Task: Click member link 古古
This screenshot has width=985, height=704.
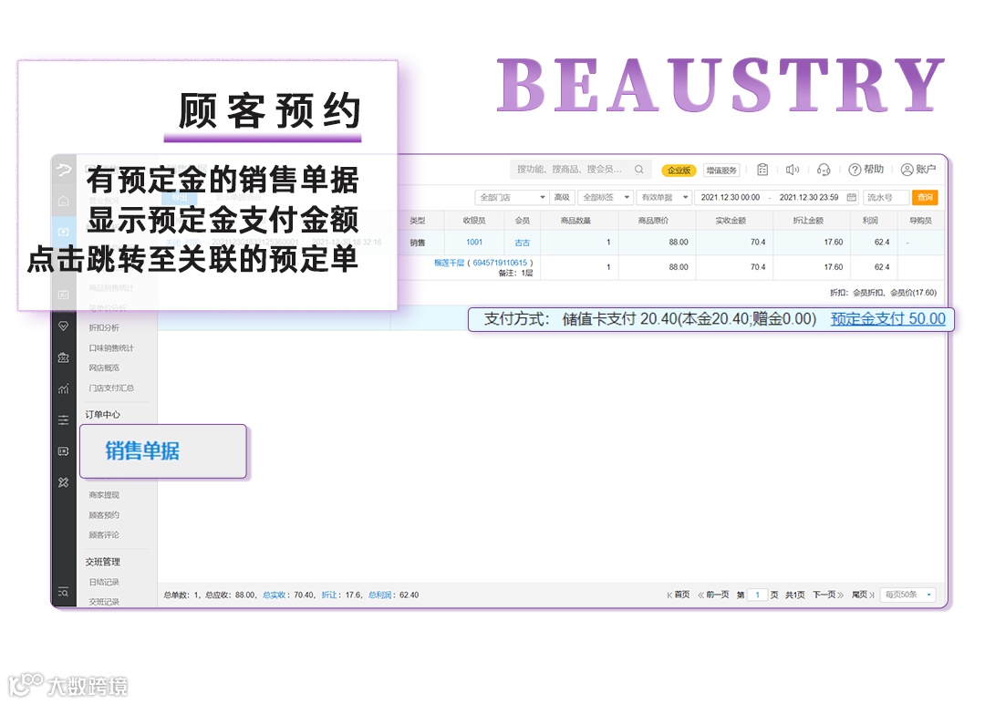Action: [x=522, y=243]
